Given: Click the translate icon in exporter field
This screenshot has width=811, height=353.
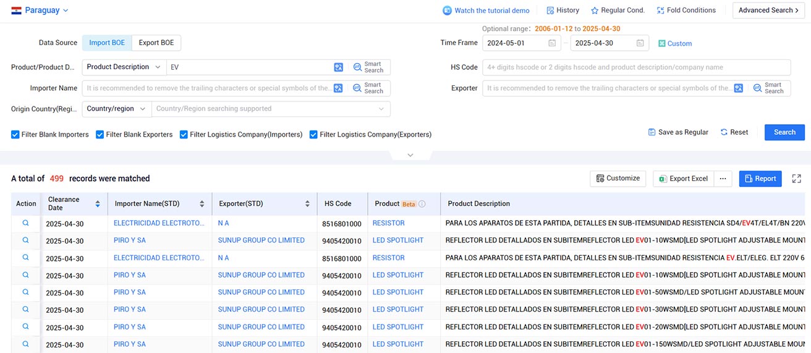Looking at the screenshot, I should click(x=739, y=88).
